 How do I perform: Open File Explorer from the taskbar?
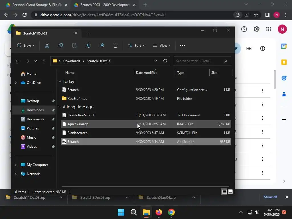tap(146, 212)
